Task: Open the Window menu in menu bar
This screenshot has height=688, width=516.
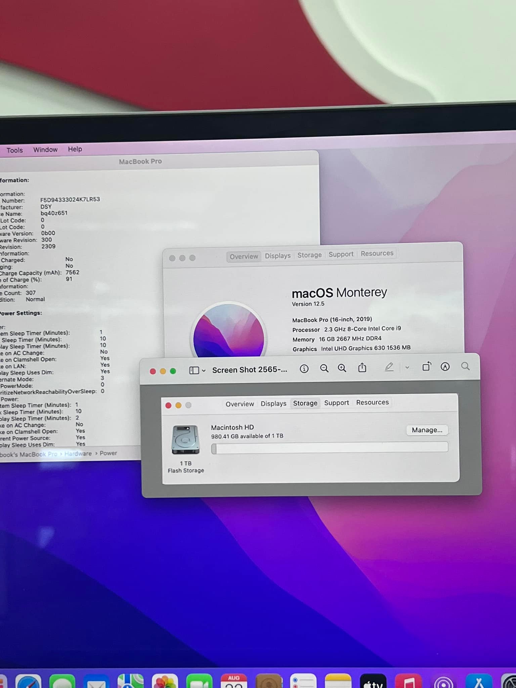Action: 45,149
